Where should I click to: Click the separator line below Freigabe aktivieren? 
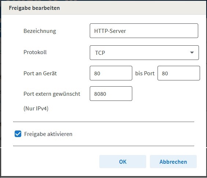[x=104, y=146]
